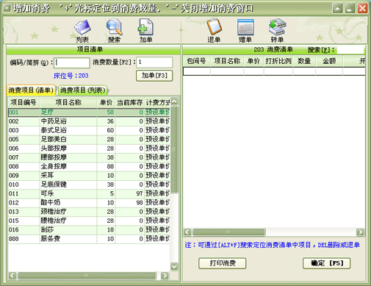The height and width of the screenshot is (286, 371).
Task: Open the window system menu icon
Action: (x=7, y=8)
